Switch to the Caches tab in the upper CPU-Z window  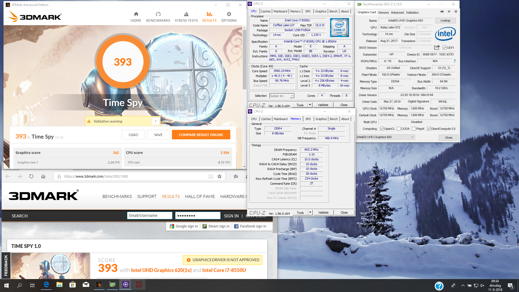265,11
